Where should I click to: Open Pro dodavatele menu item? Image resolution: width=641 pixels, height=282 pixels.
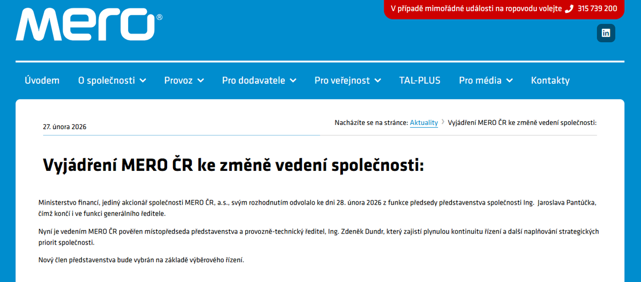254,81
